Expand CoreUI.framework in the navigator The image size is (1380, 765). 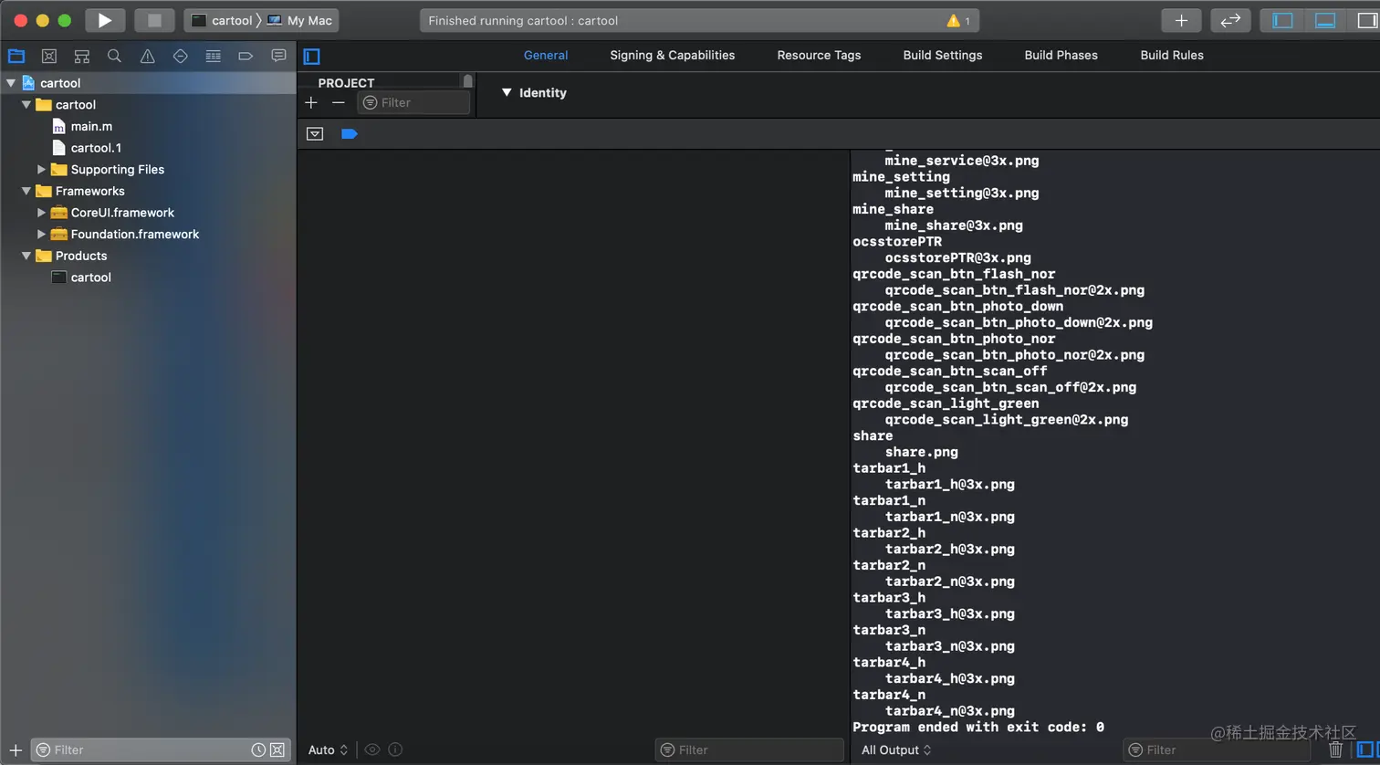pos(41,213)
